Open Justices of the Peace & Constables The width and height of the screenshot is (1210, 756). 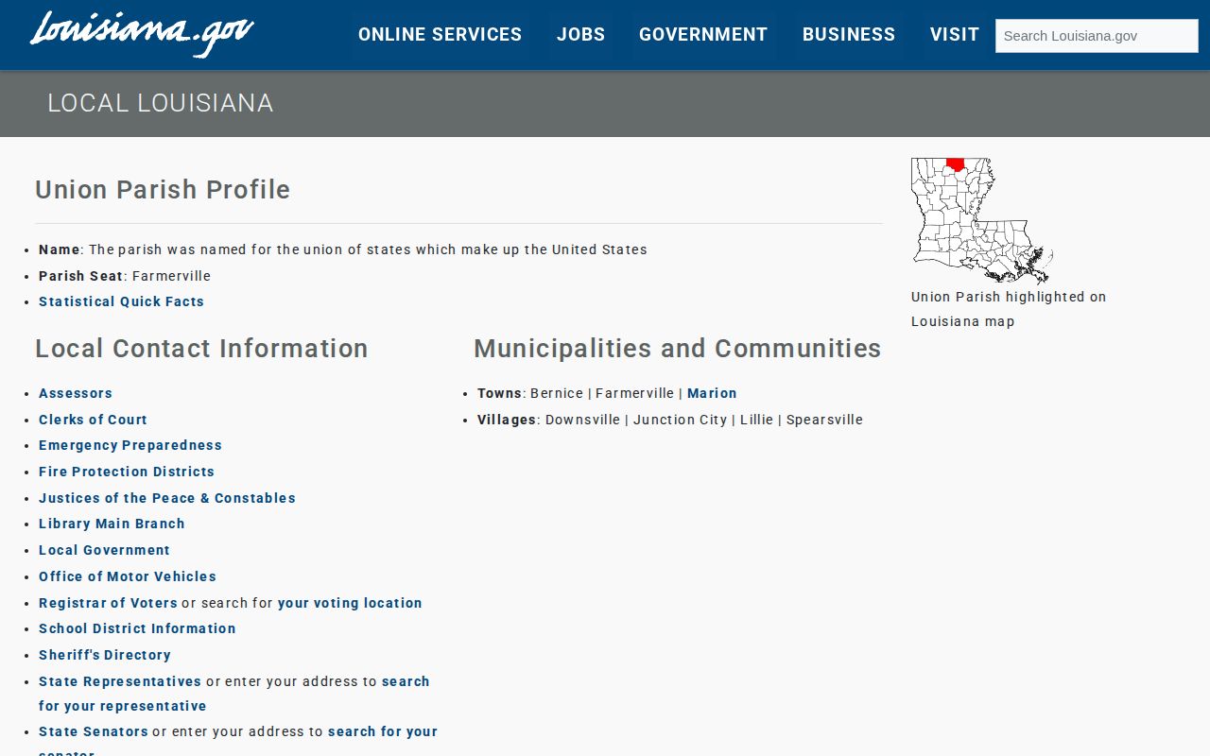(x=167, y=498)
